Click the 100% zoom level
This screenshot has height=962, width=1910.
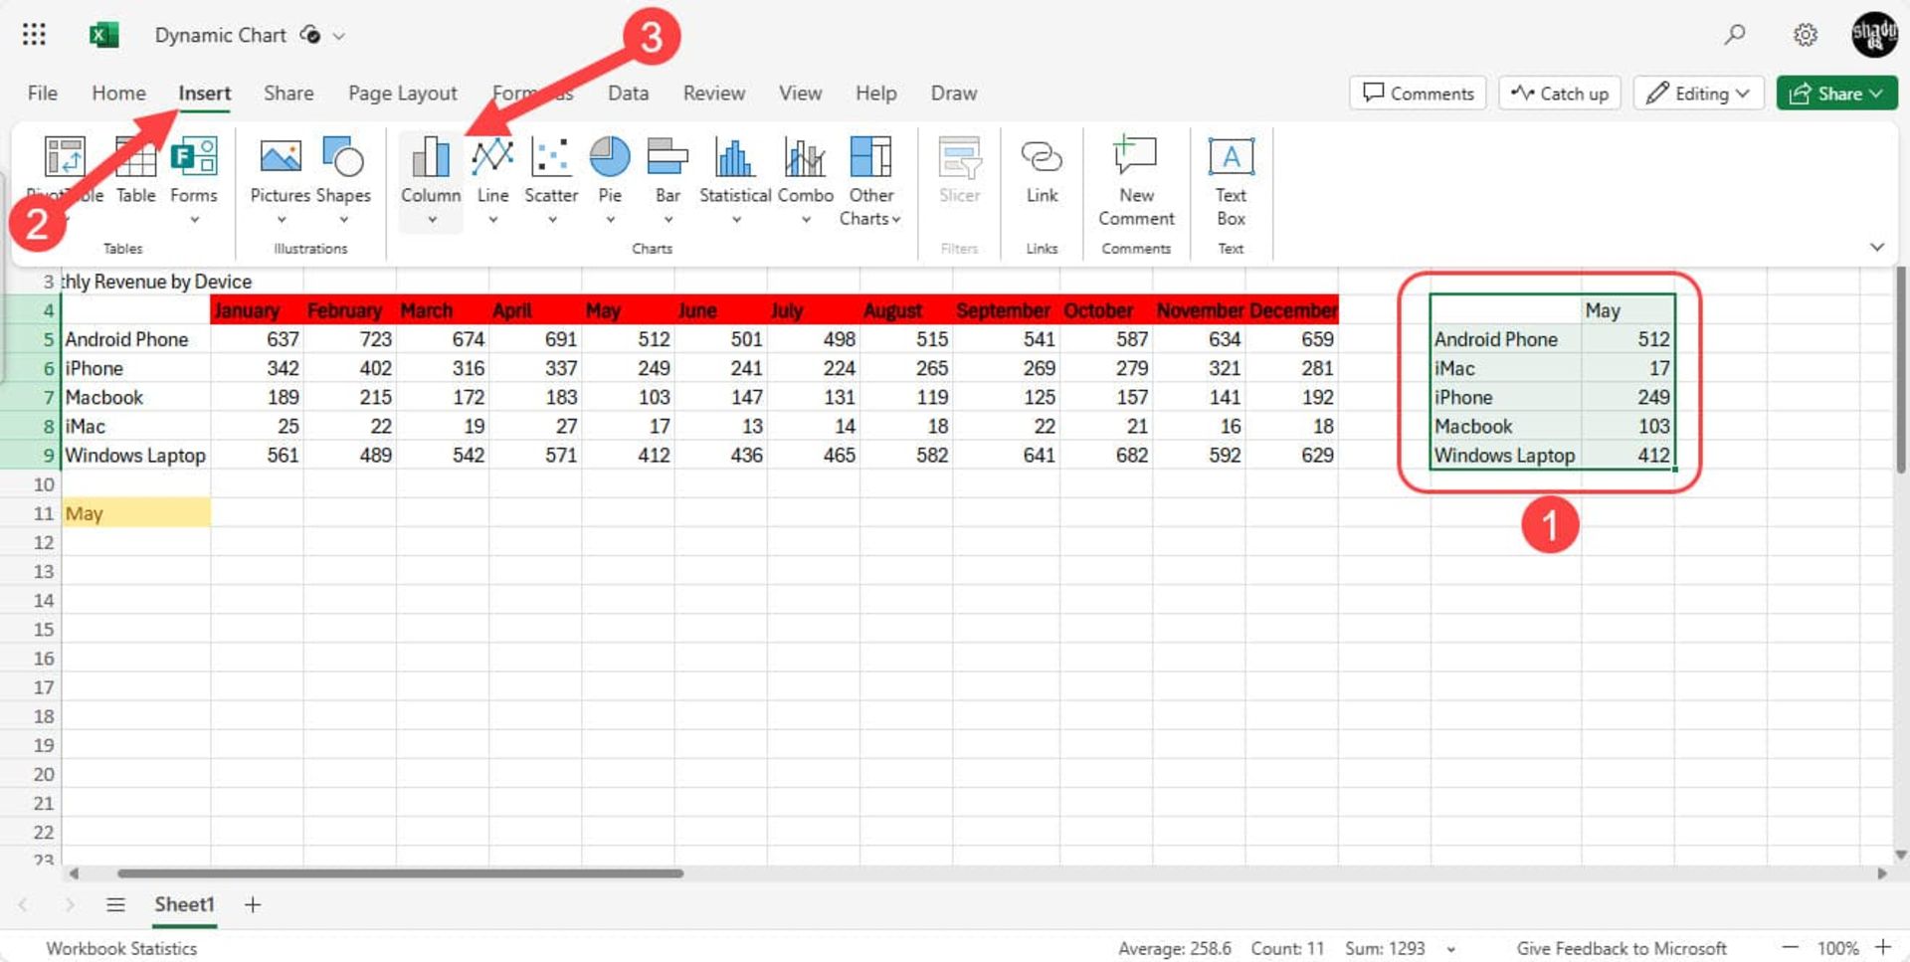point(1836,948)
